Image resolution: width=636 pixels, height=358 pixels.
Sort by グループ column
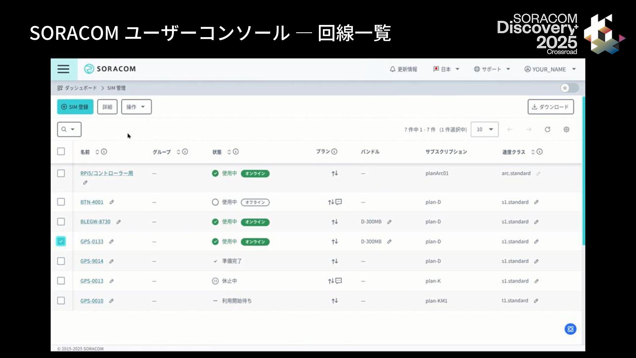(x=178, y=152)
